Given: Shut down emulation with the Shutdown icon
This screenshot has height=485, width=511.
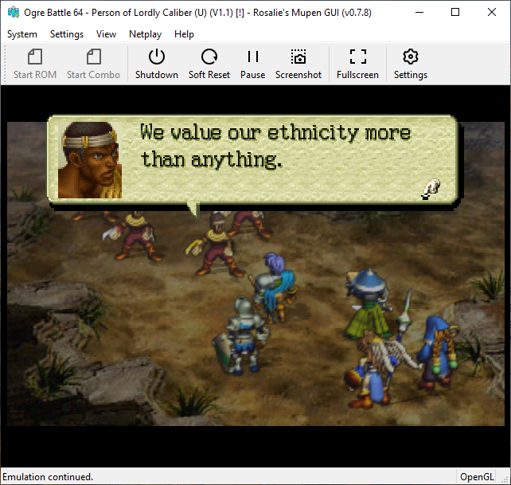Looking at the screenshot, I should point(157,64).
